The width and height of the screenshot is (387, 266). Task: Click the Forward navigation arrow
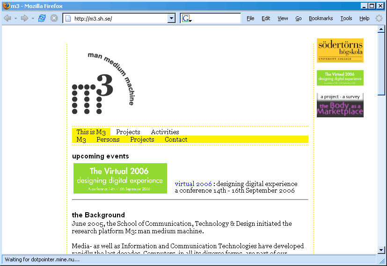pyautogui.click(x=24, y=18)
